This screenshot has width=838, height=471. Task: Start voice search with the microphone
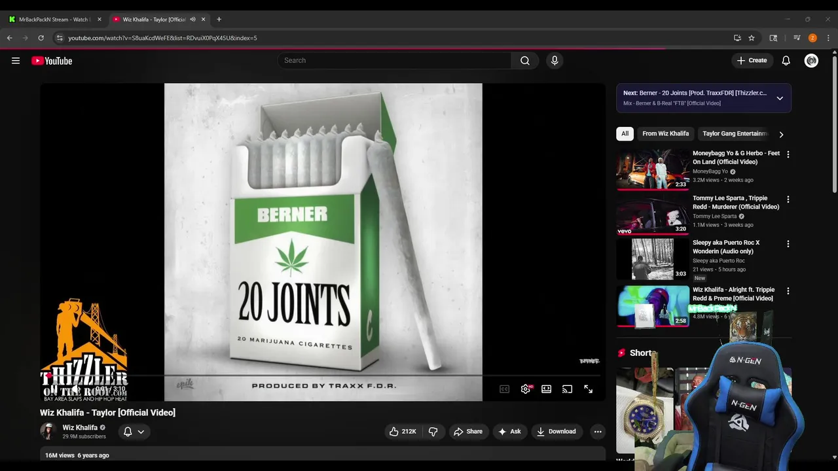pyautogui.click(x=555, y=61)
